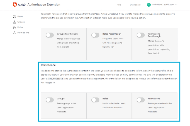Click the app_metadata code text
190x126 pixels.
pos(55,79)
